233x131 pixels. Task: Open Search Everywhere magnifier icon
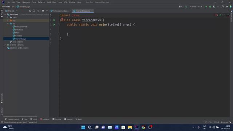tap(223, 7)
